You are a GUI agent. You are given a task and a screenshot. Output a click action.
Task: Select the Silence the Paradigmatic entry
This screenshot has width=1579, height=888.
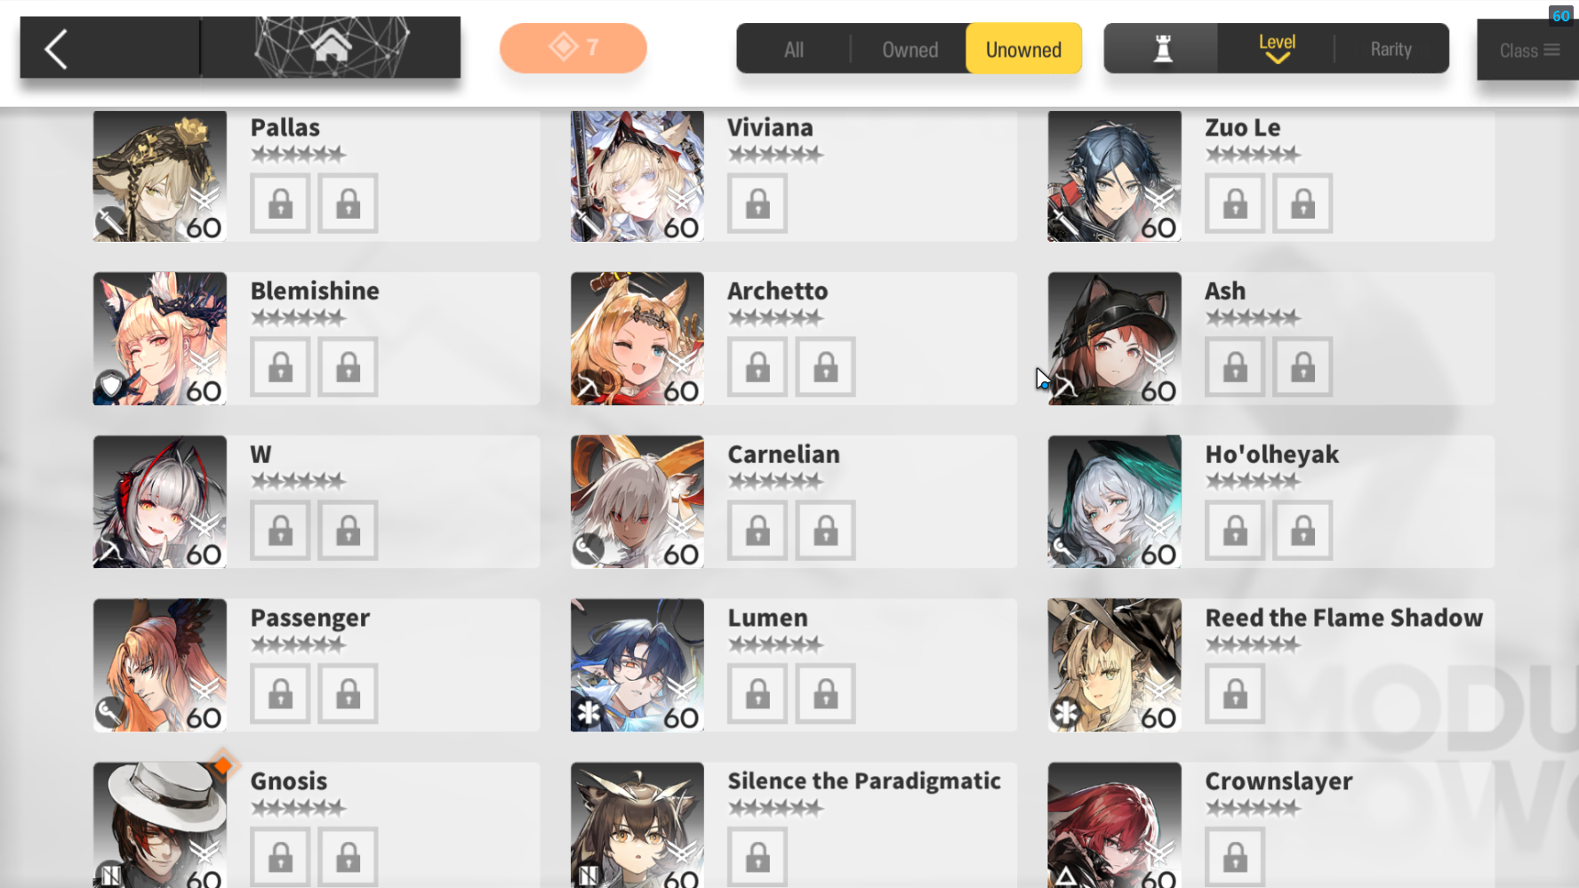coord(793,825)
